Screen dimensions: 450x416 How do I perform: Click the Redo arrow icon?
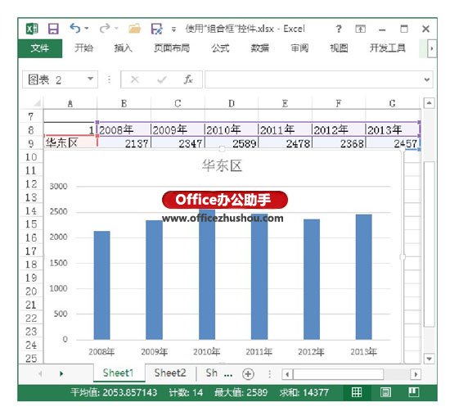click(105, 28)
